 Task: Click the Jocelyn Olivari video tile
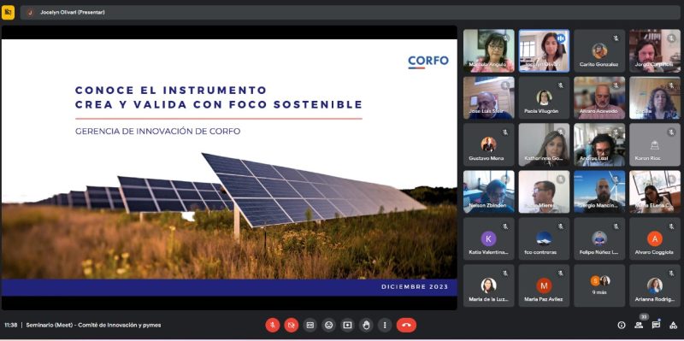tap(544, 50)
